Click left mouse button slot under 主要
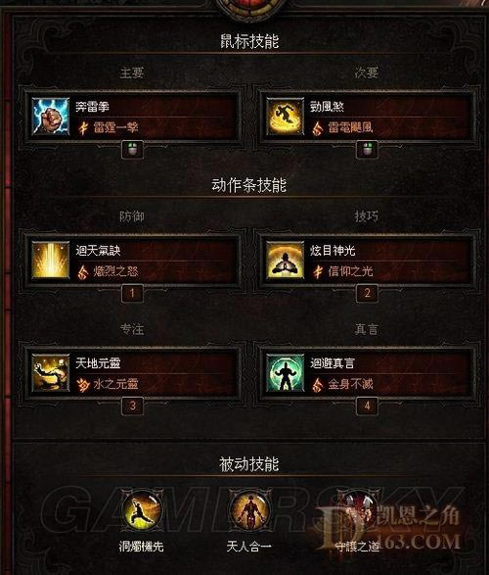 coord(132,150)
